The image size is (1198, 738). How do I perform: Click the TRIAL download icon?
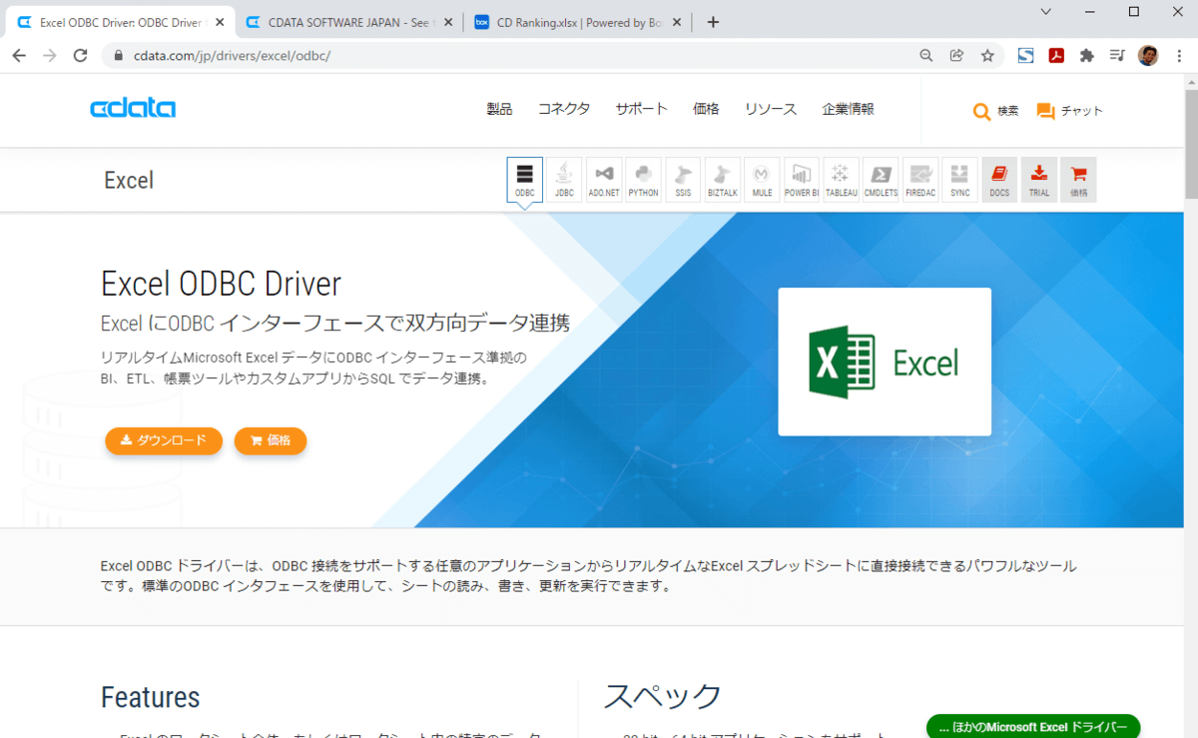(1038, 180)
